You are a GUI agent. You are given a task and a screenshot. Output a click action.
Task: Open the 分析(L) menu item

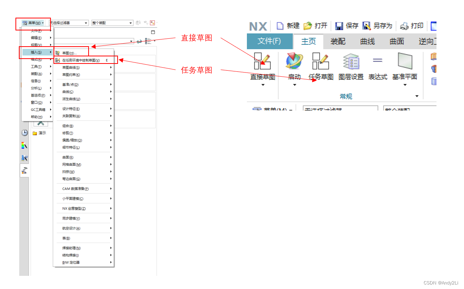tap(37, 88)
